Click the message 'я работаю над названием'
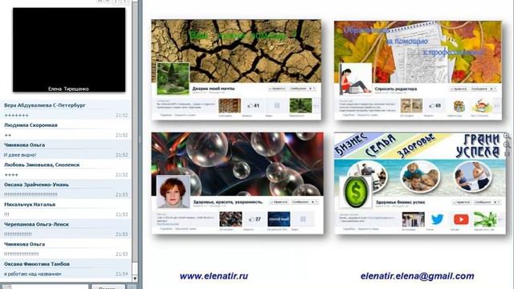The image size is (514, 289). [x=32, y=274]
